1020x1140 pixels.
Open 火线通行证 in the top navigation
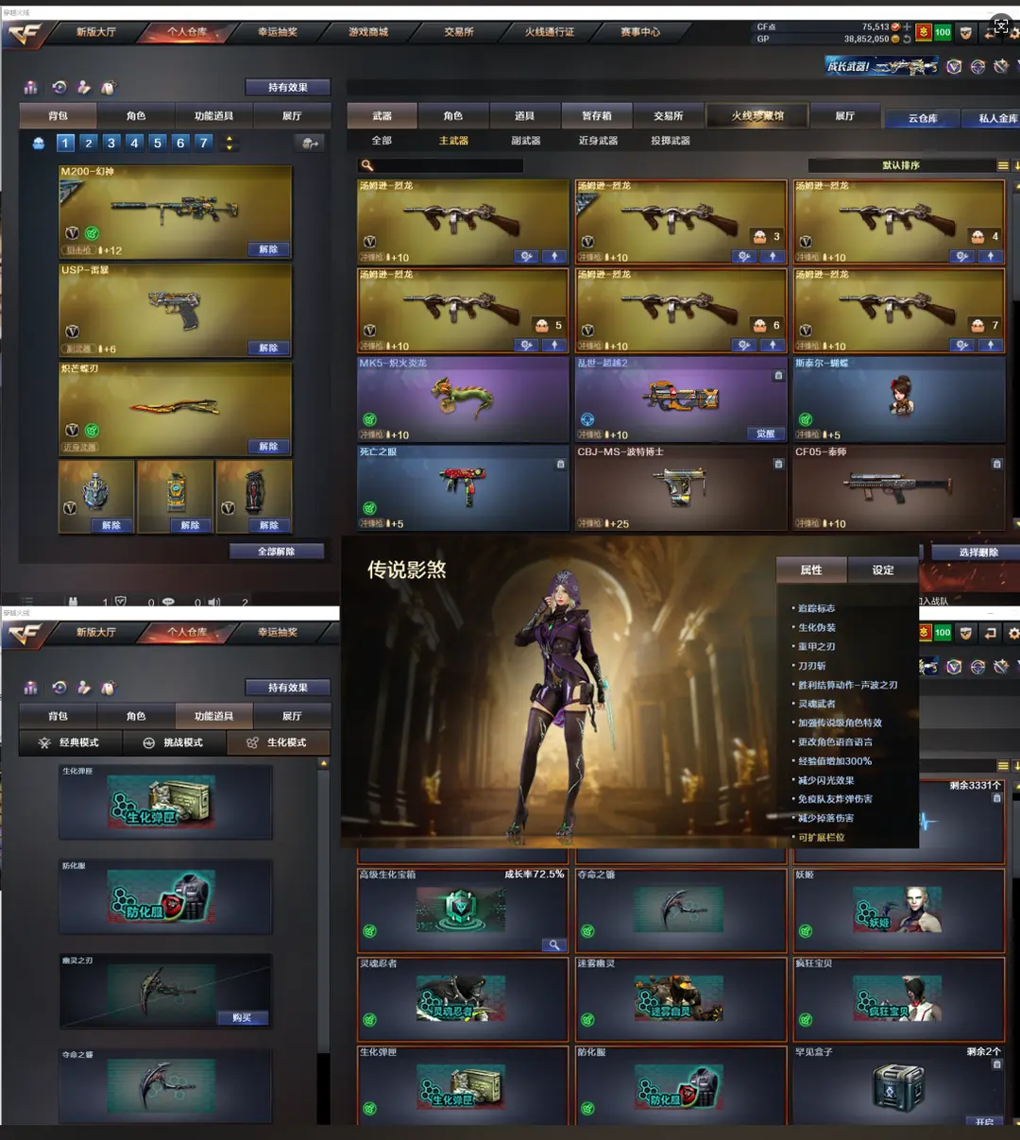point(550,32)
